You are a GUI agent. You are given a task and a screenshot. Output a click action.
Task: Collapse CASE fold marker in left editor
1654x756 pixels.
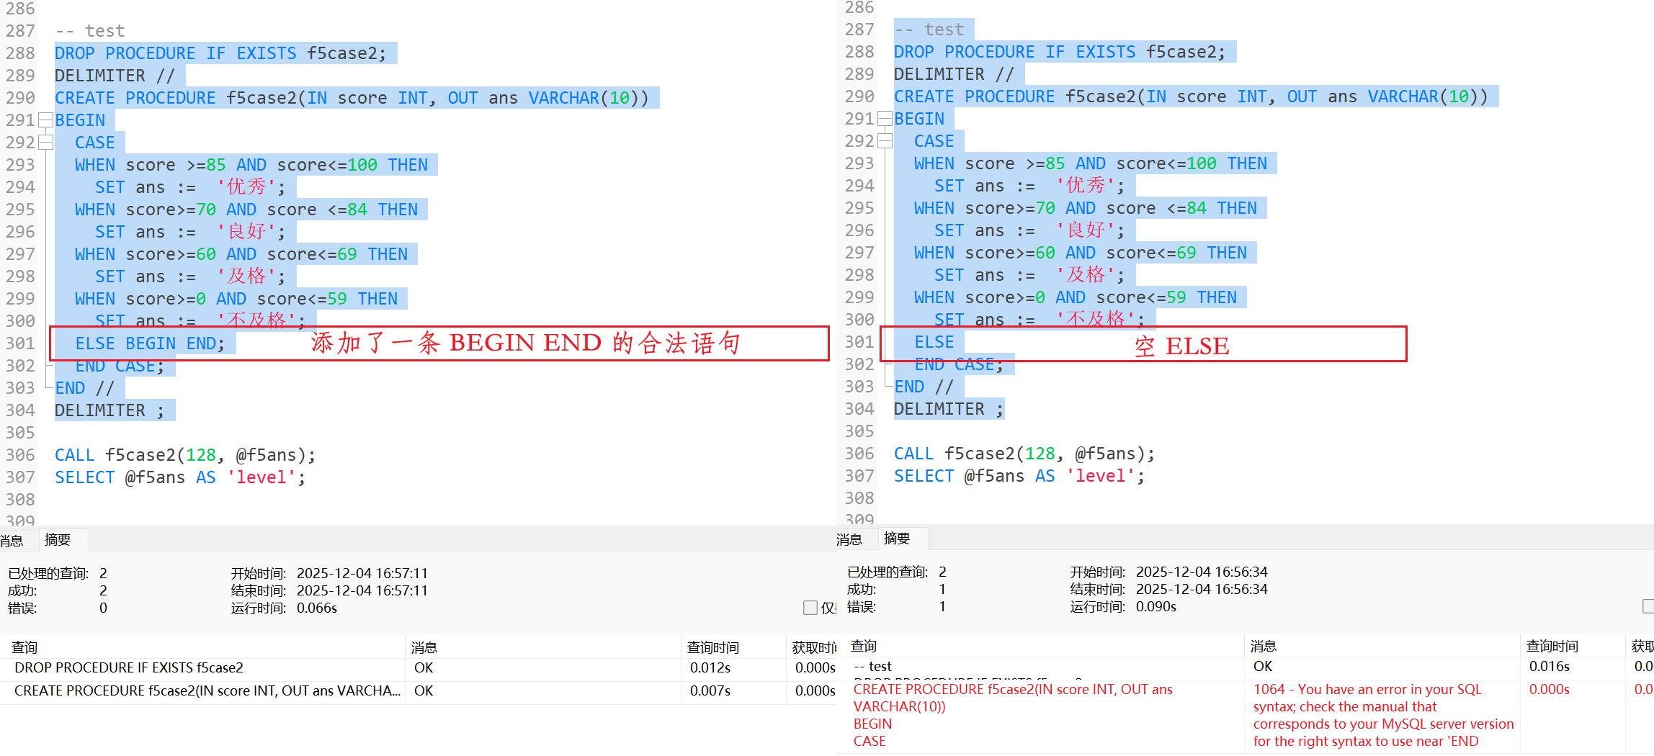(x=45, y=143)
